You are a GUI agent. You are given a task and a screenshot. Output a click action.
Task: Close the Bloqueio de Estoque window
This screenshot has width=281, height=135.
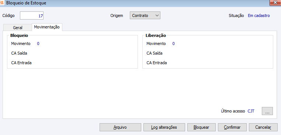[x=275, y=3]
